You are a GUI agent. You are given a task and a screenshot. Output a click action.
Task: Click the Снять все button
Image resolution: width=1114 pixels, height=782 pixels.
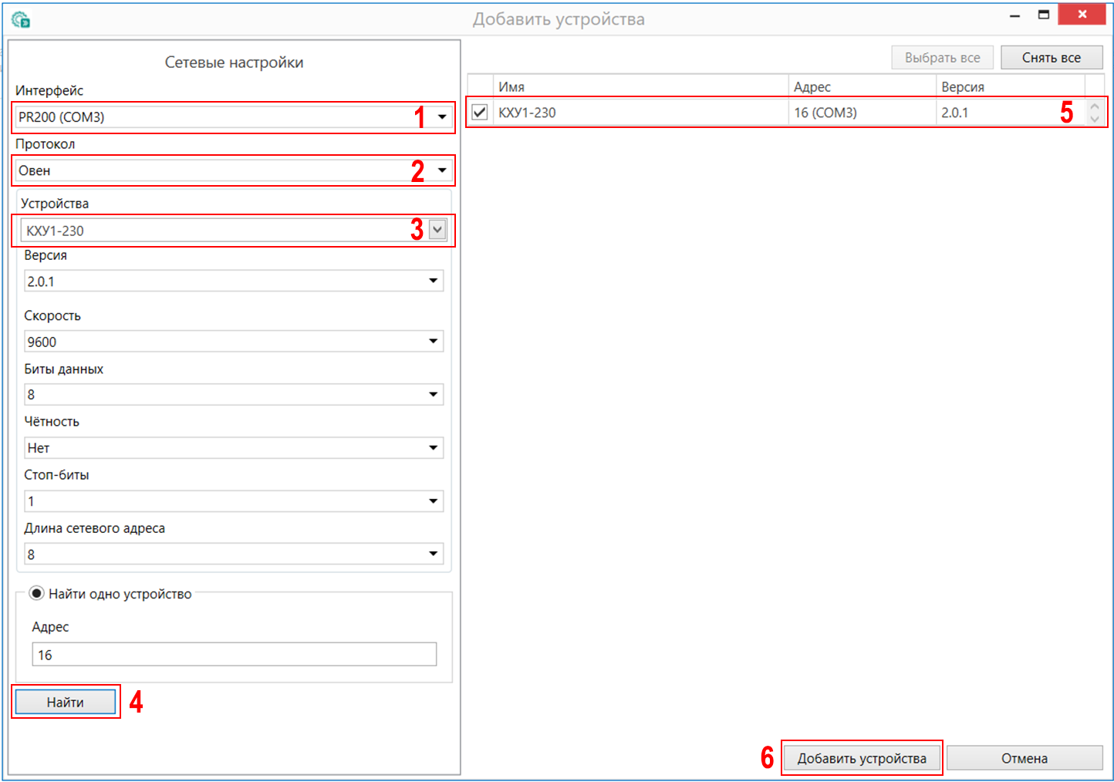point(1051,58)
